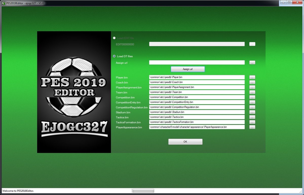Maximize the PES2019Editor window
Viewport: 304px width, 195px height.
[x=290, y=2]
